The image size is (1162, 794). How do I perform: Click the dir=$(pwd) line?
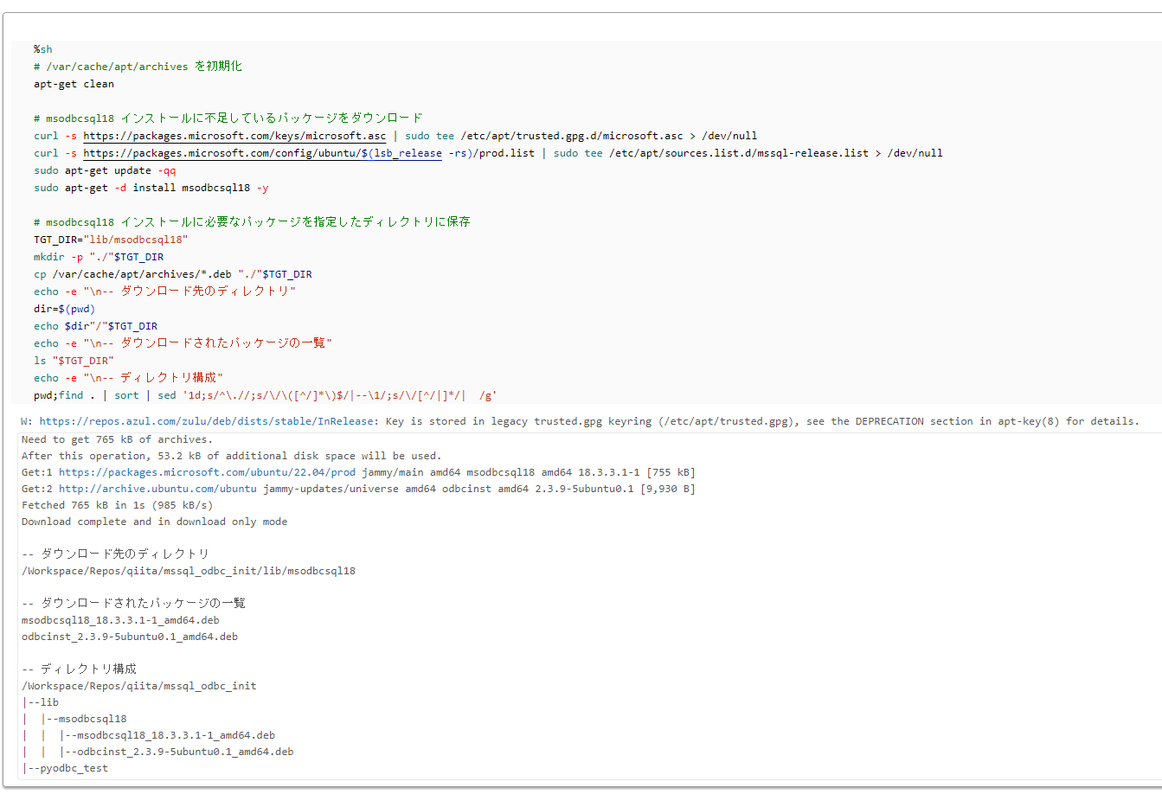64,309
